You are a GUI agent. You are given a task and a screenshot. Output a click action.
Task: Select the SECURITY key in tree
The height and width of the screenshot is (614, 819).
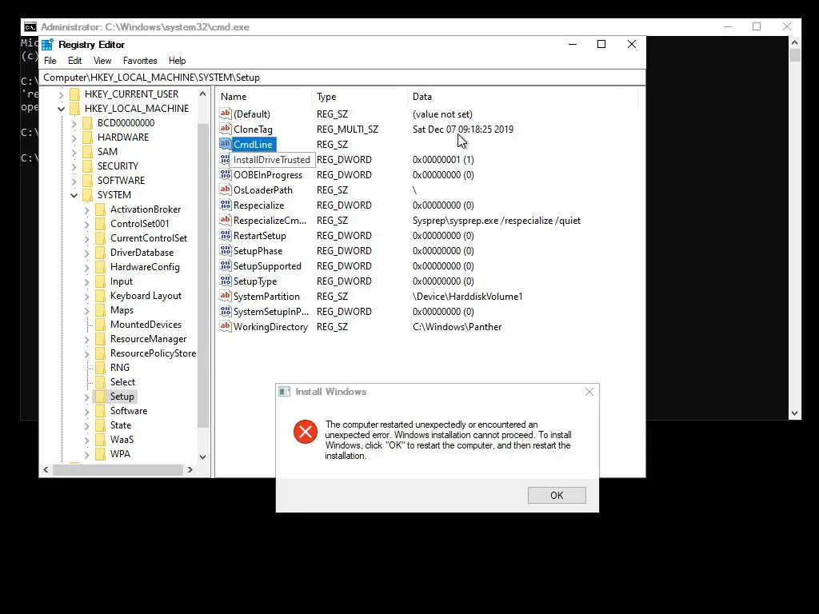point(118,166)
